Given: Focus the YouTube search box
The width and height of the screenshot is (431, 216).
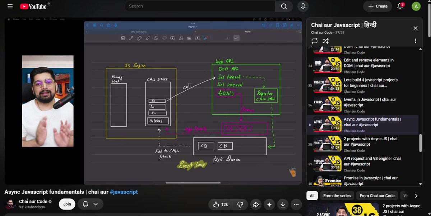Looking at the screenshot, I should (x=200, y=6).
